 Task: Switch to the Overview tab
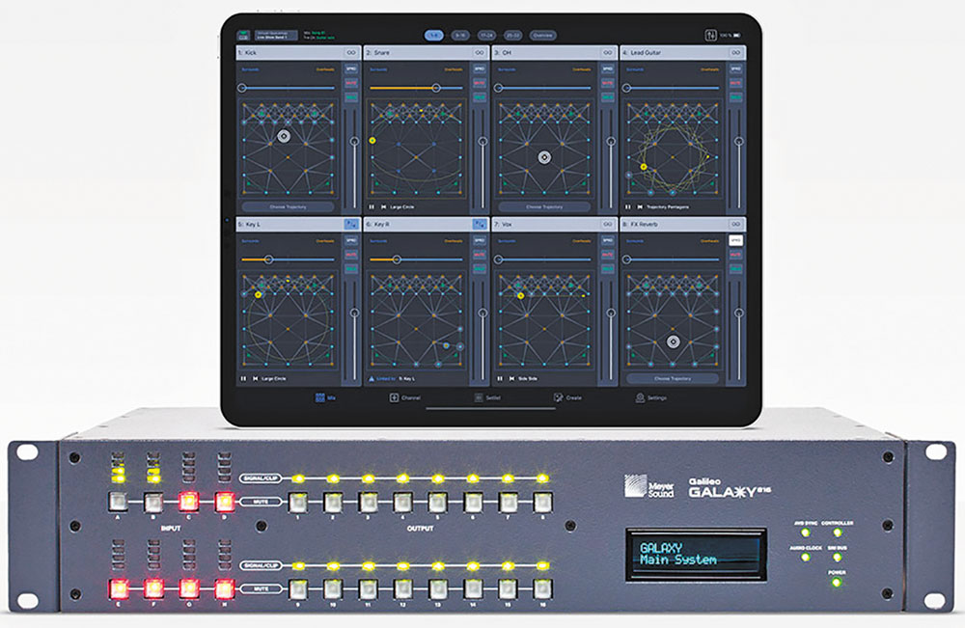click(543, 36)
